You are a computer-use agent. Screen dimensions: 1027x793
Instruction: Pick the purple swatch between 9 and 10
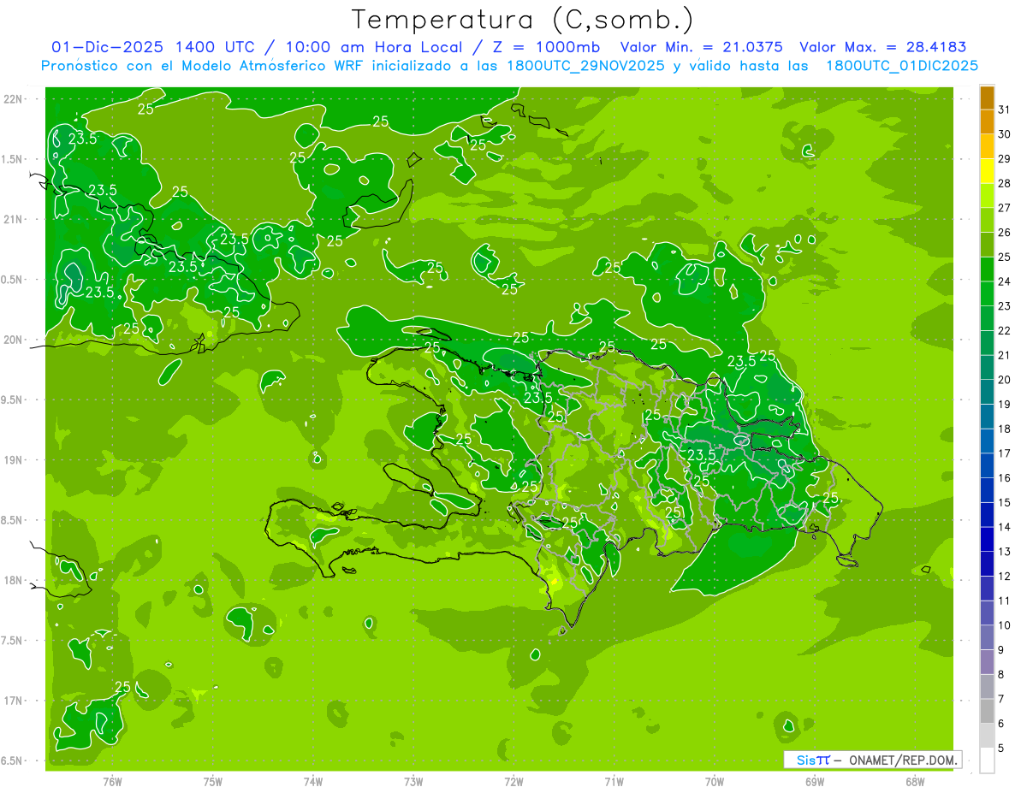pyautogui.click(x=987, y=637)
